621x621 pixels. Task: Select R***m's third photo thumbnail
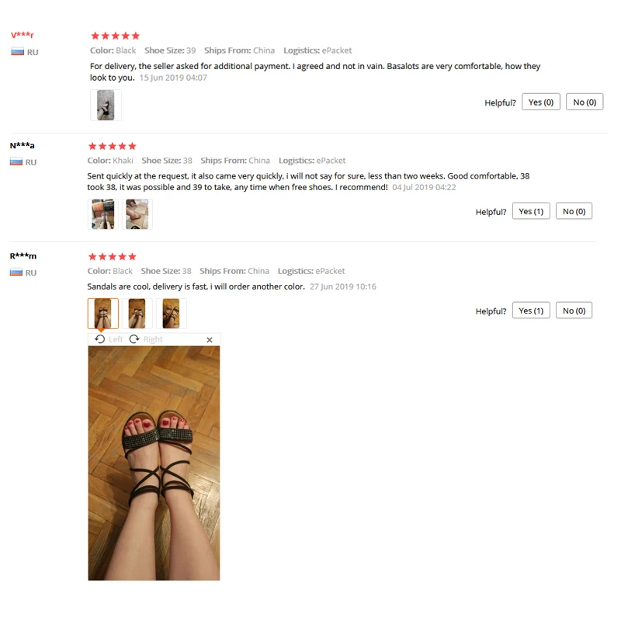coord(171,314)
